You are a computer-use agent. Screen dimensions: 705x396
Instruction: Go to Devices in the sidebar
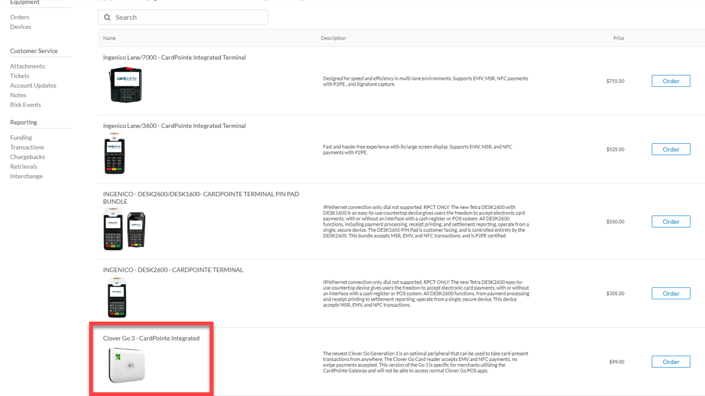[x=21, y=27]
